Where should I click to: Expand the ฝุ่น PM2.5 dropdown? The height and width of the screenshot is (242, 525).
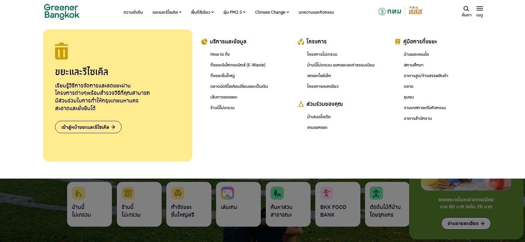(234, 12)
